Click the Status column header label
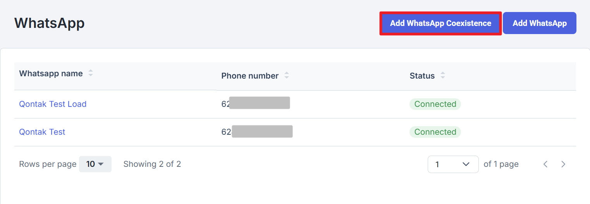Image resolution: width=590 pixels, height=204 pixels. point(422,76)
